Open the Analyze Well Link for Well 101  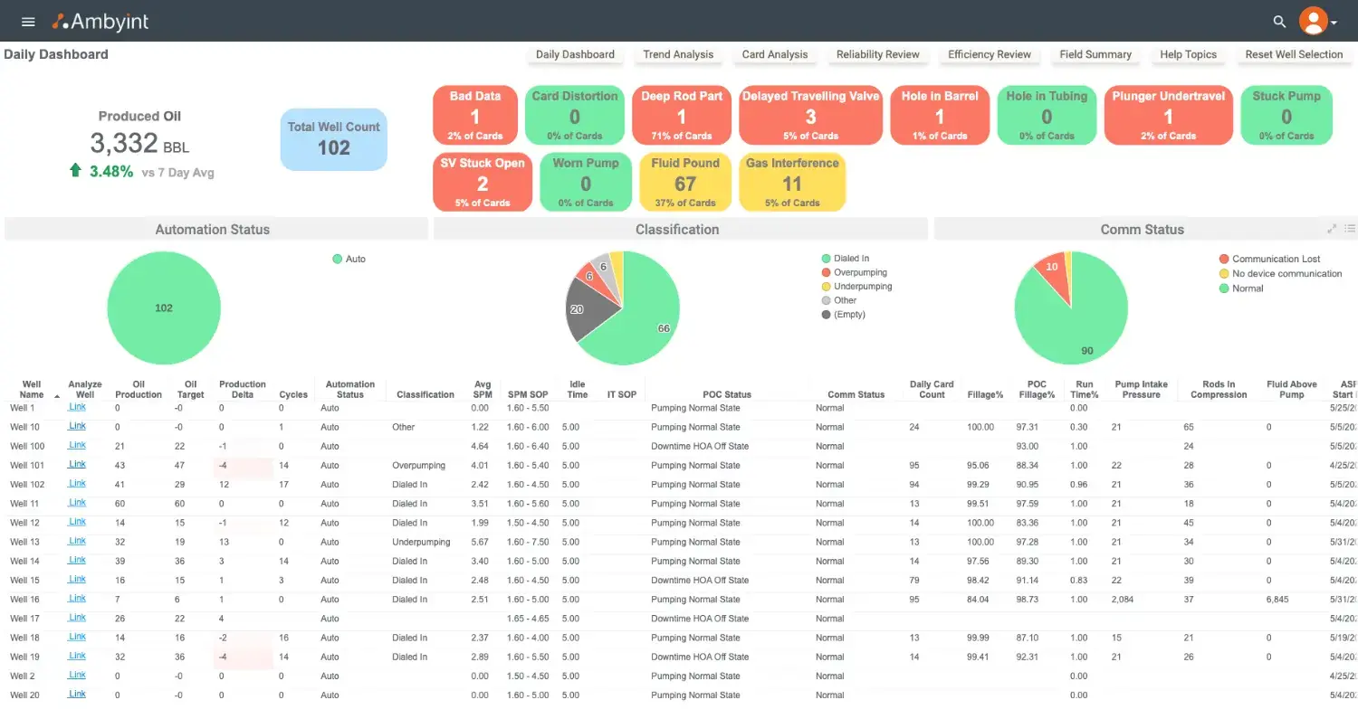(76, 465)
